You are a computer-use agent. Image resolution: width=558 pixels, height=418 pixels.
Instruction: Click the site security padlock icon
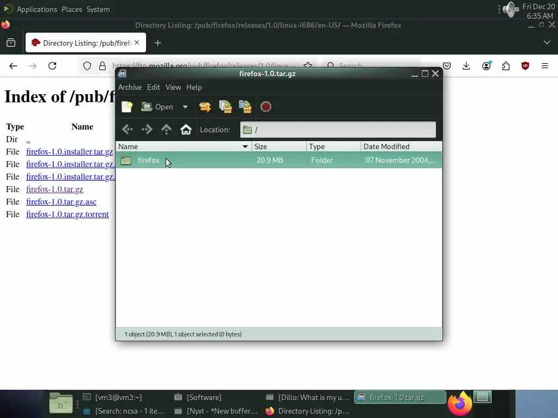point(102,66)
